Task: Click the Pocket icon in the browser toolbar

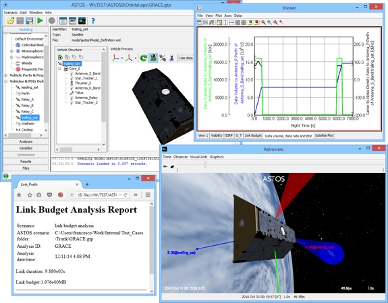Action: 49,195
